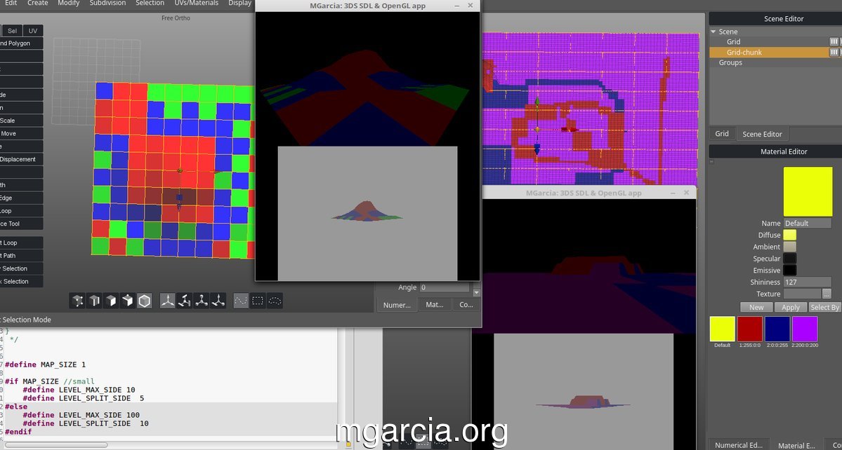842x450 pixels.
Task: Select Groups in the Scene tree
Action: click(x=730, y=62)
